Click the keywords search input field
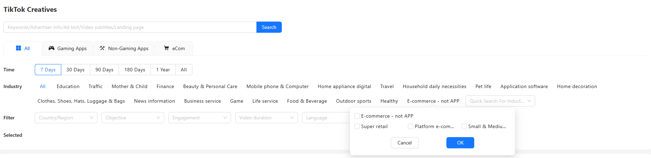Image resolution: width=651 pixels, height=158 pixels. click(x=130, y=27)
